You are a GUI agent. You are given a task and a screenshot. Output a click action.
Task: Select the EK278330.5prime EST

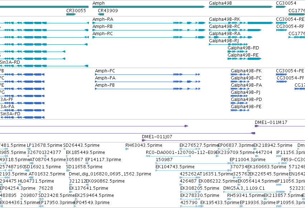(190, 199)
